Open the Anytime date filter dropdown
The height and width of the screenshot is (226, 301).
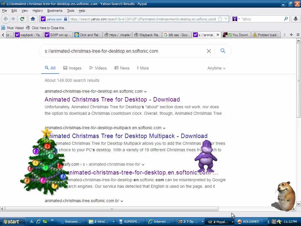(x=216, y=68)
